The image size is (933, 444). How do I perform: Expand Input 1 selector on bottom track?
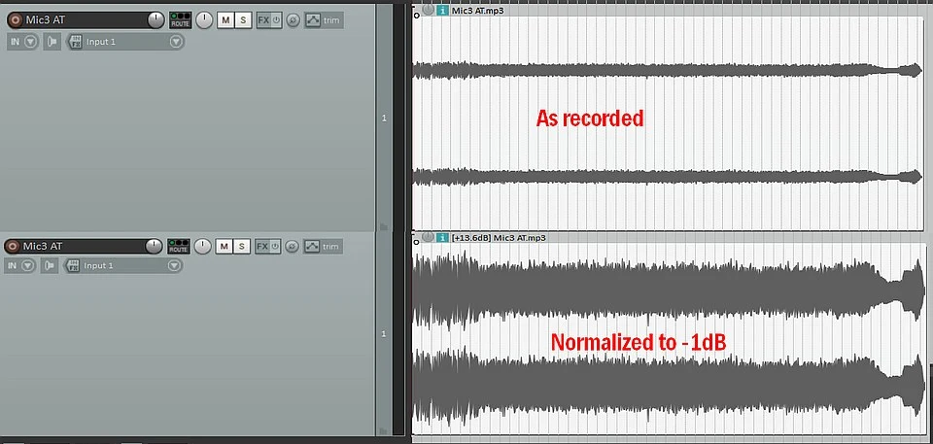[x=176, y=265]
